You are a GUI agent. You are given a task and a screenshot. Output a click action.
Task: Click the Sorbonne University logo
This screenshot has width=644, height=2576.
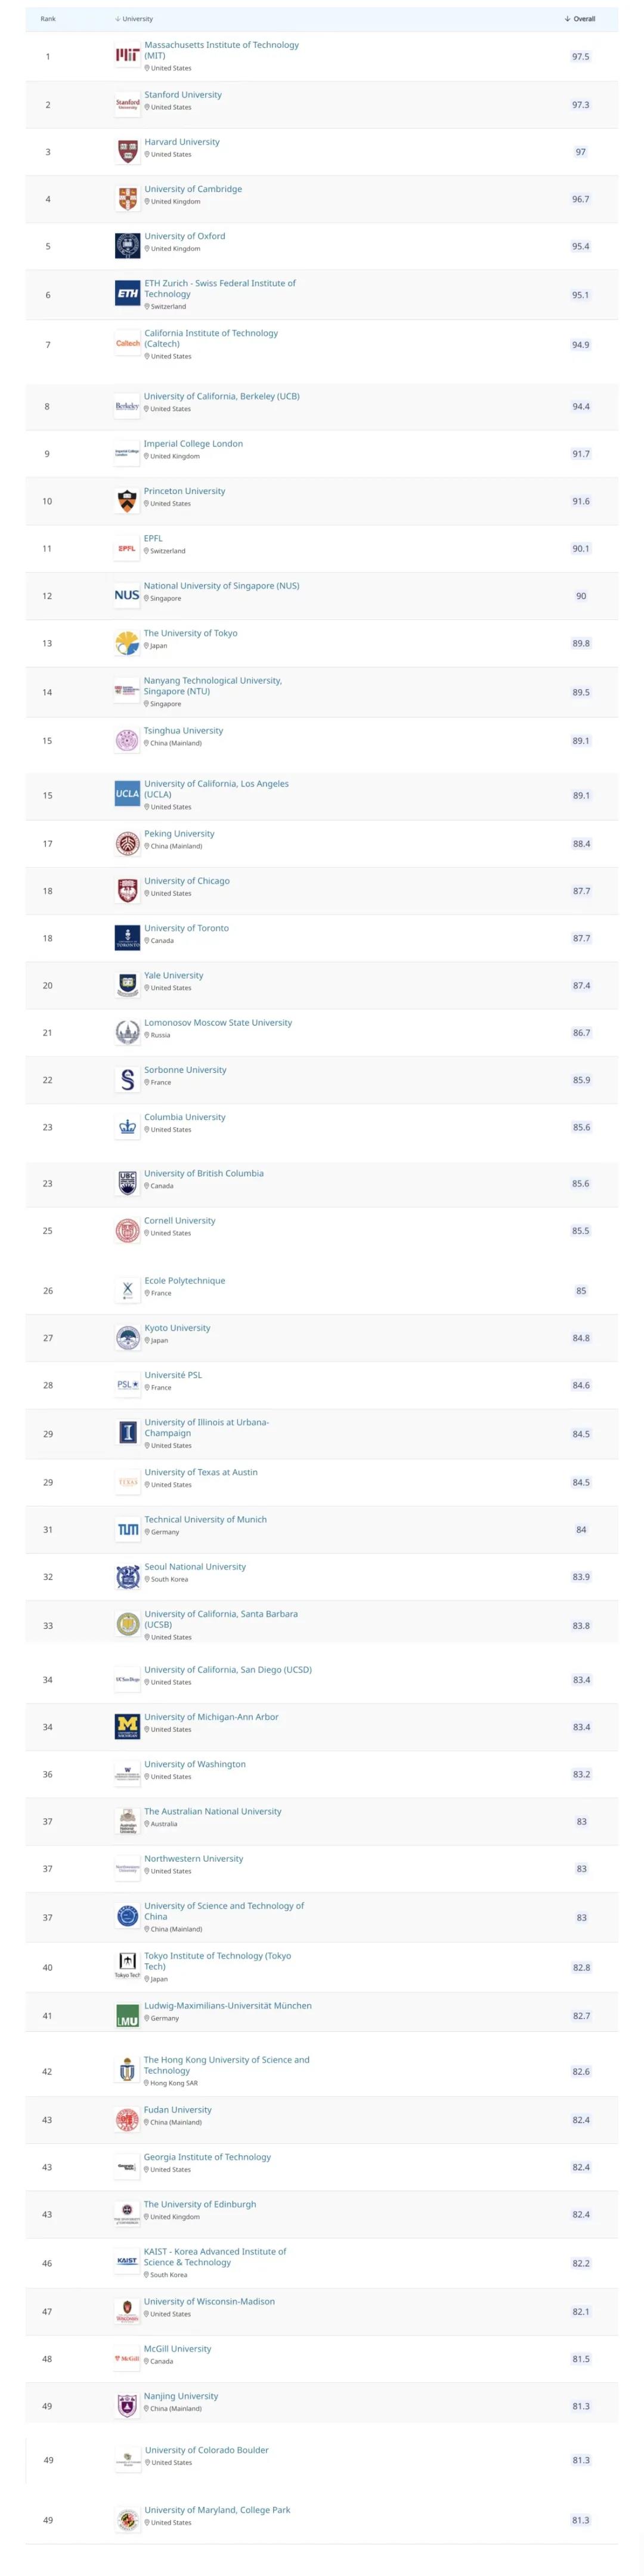[127, 1080]
